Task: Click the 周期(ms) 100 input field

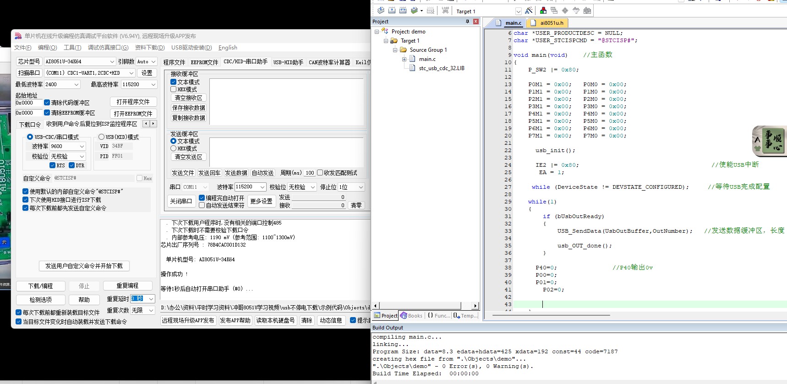Action: click(x=310, y=173)
